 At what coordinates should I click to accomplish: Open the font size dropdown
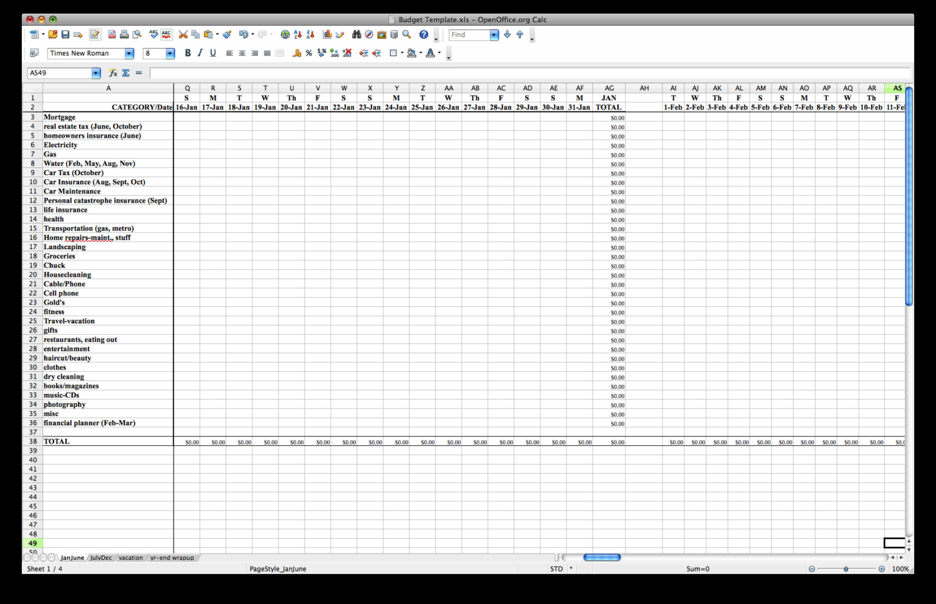click(168, 54)
